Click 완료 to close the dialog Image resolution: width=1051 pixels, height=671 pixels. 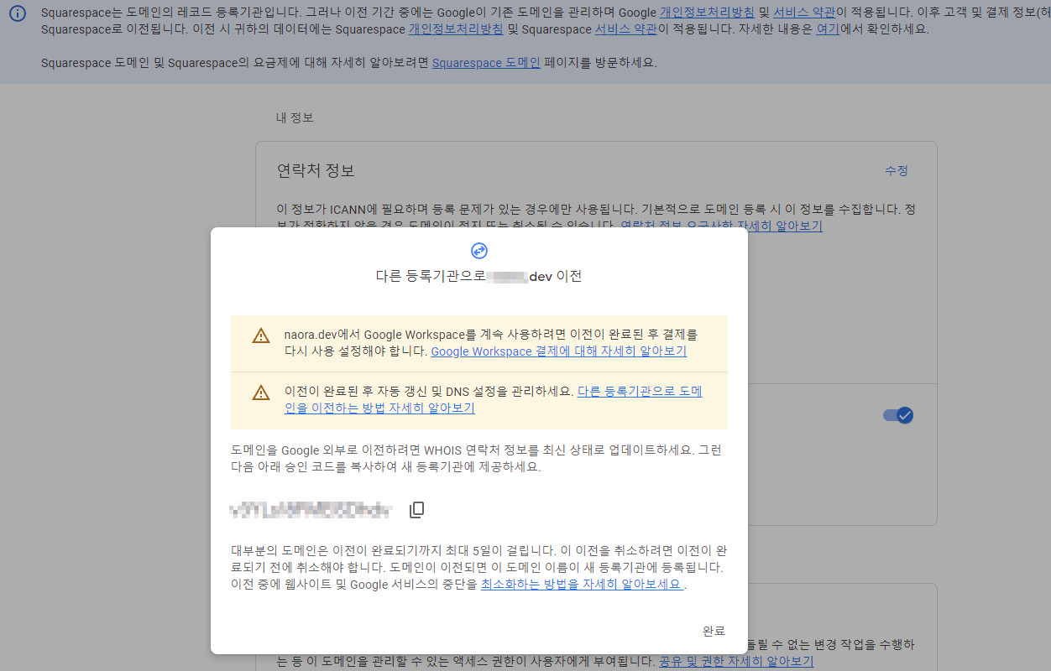pyautogui.click(x=714, y=631)
